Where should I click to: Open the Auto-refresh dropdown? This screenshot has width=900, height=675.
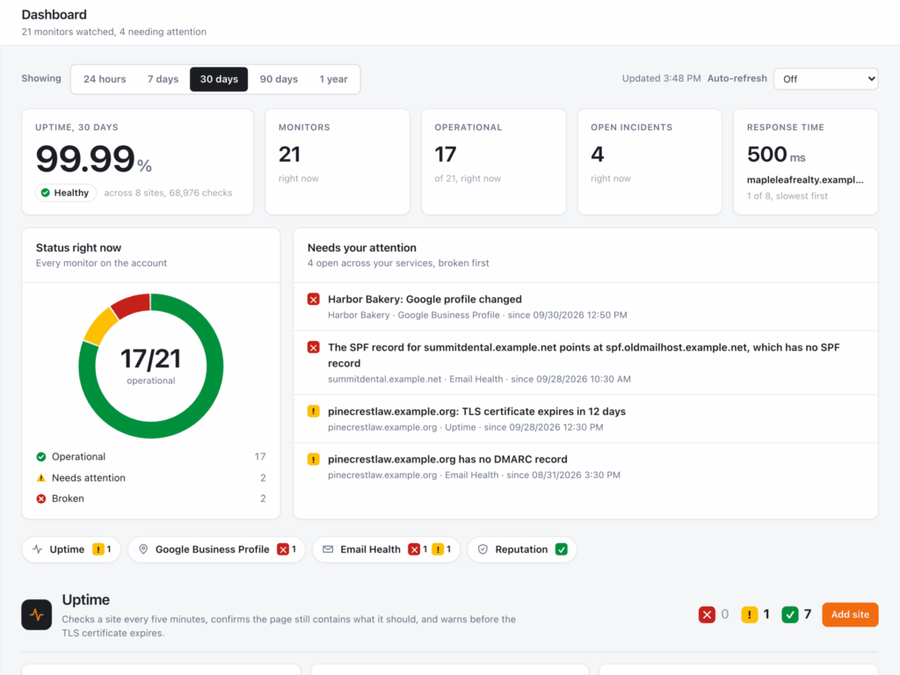(826, 79)
